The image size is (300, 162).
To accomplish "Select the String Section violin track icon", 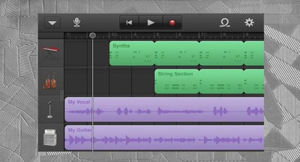I will [50, 81].
